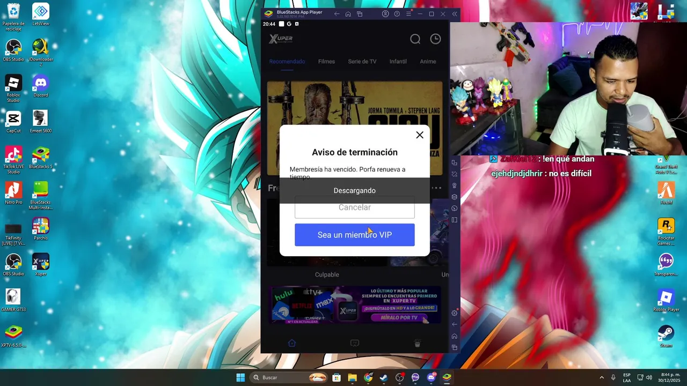Open the taskbar clock and date

(x=668, y=377)
